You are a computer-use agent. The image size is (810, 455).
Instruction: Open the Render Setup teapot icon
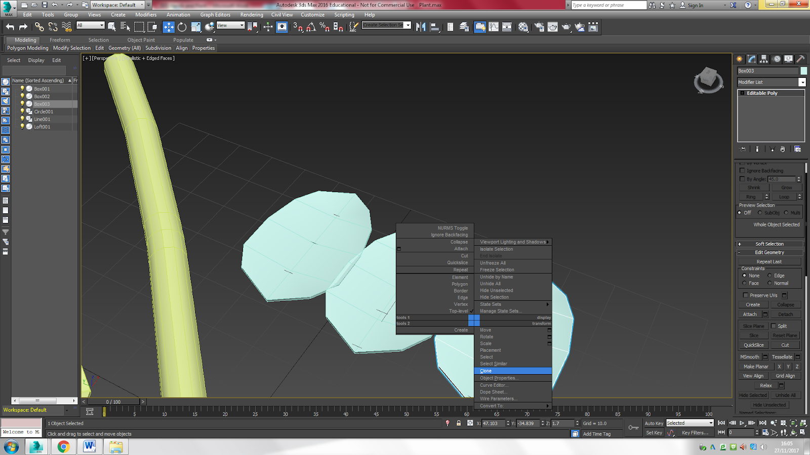pyautogui.click(x=539, y=27)
